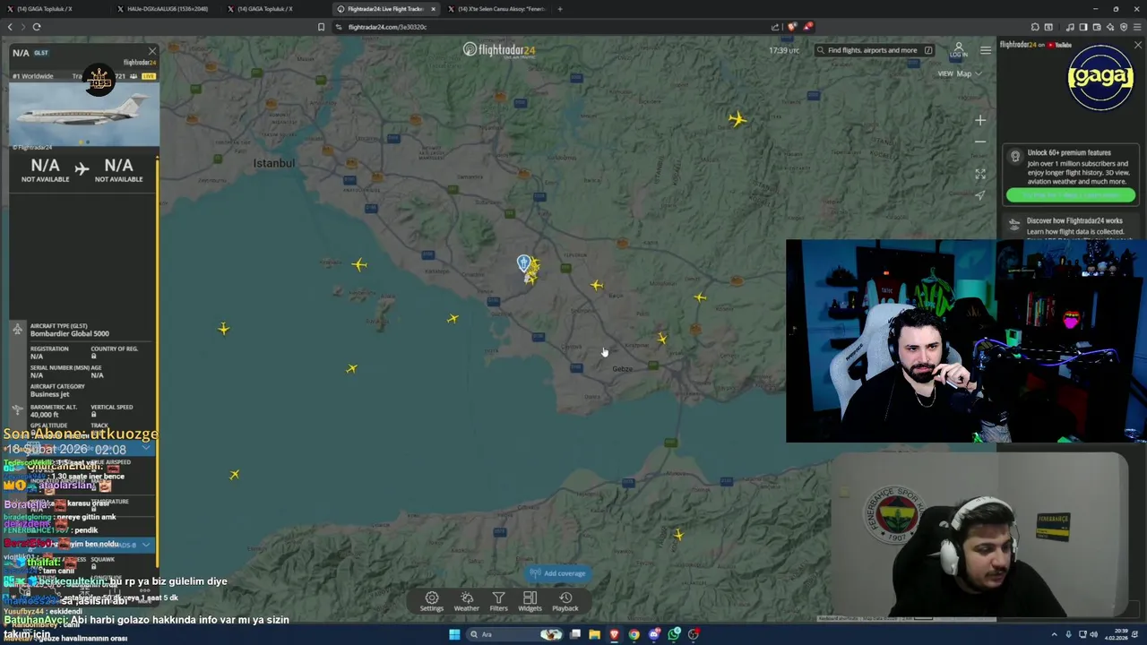Open browser extensions puzzle icon
Image resolution: width=1147 pixels, height=645 pixels.
point(1035,27)
